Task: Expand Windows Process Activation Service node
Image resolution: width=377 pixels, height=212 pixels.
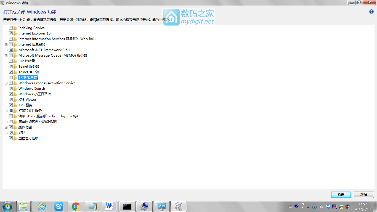Action: pos(6,83)
